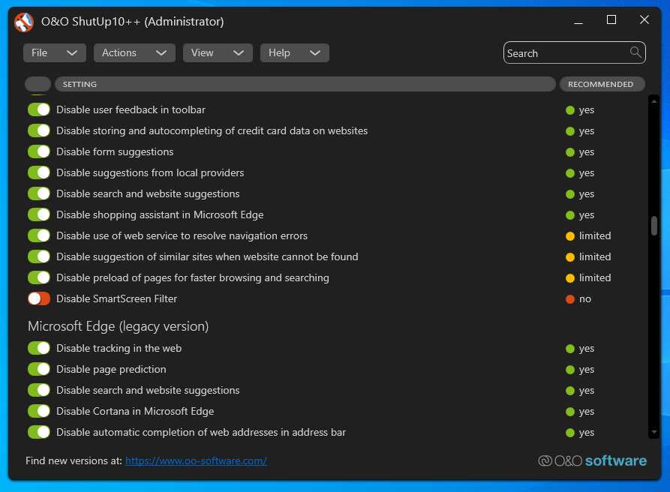Click the O&O ShutUp10++ app logo icon

(24, 22)
